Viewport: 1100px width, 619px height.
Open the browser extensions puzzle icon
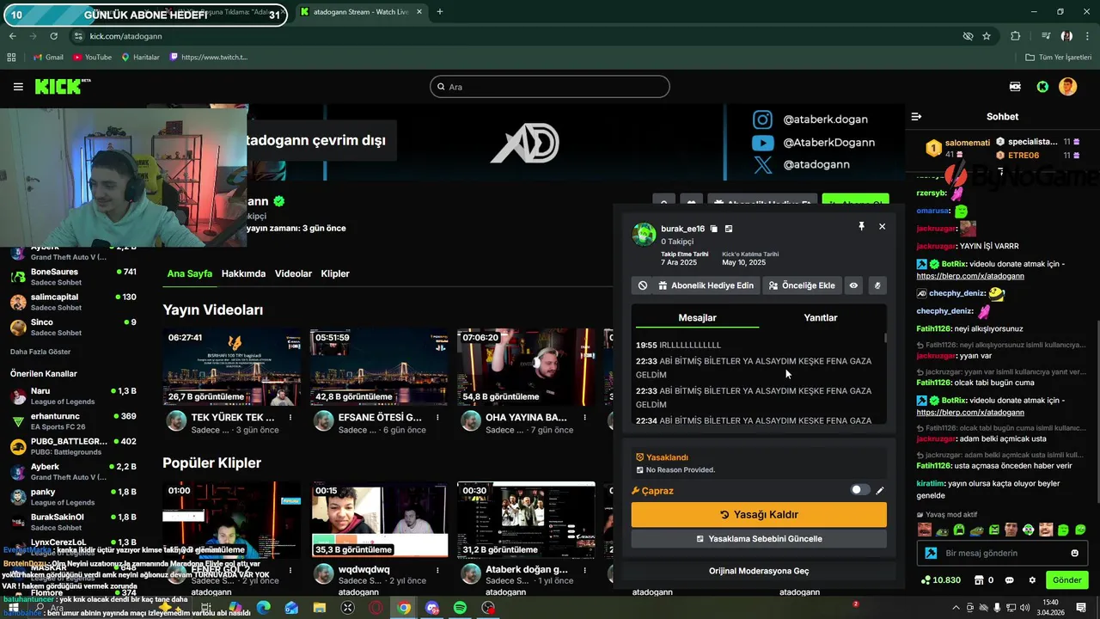point(1016,36)
